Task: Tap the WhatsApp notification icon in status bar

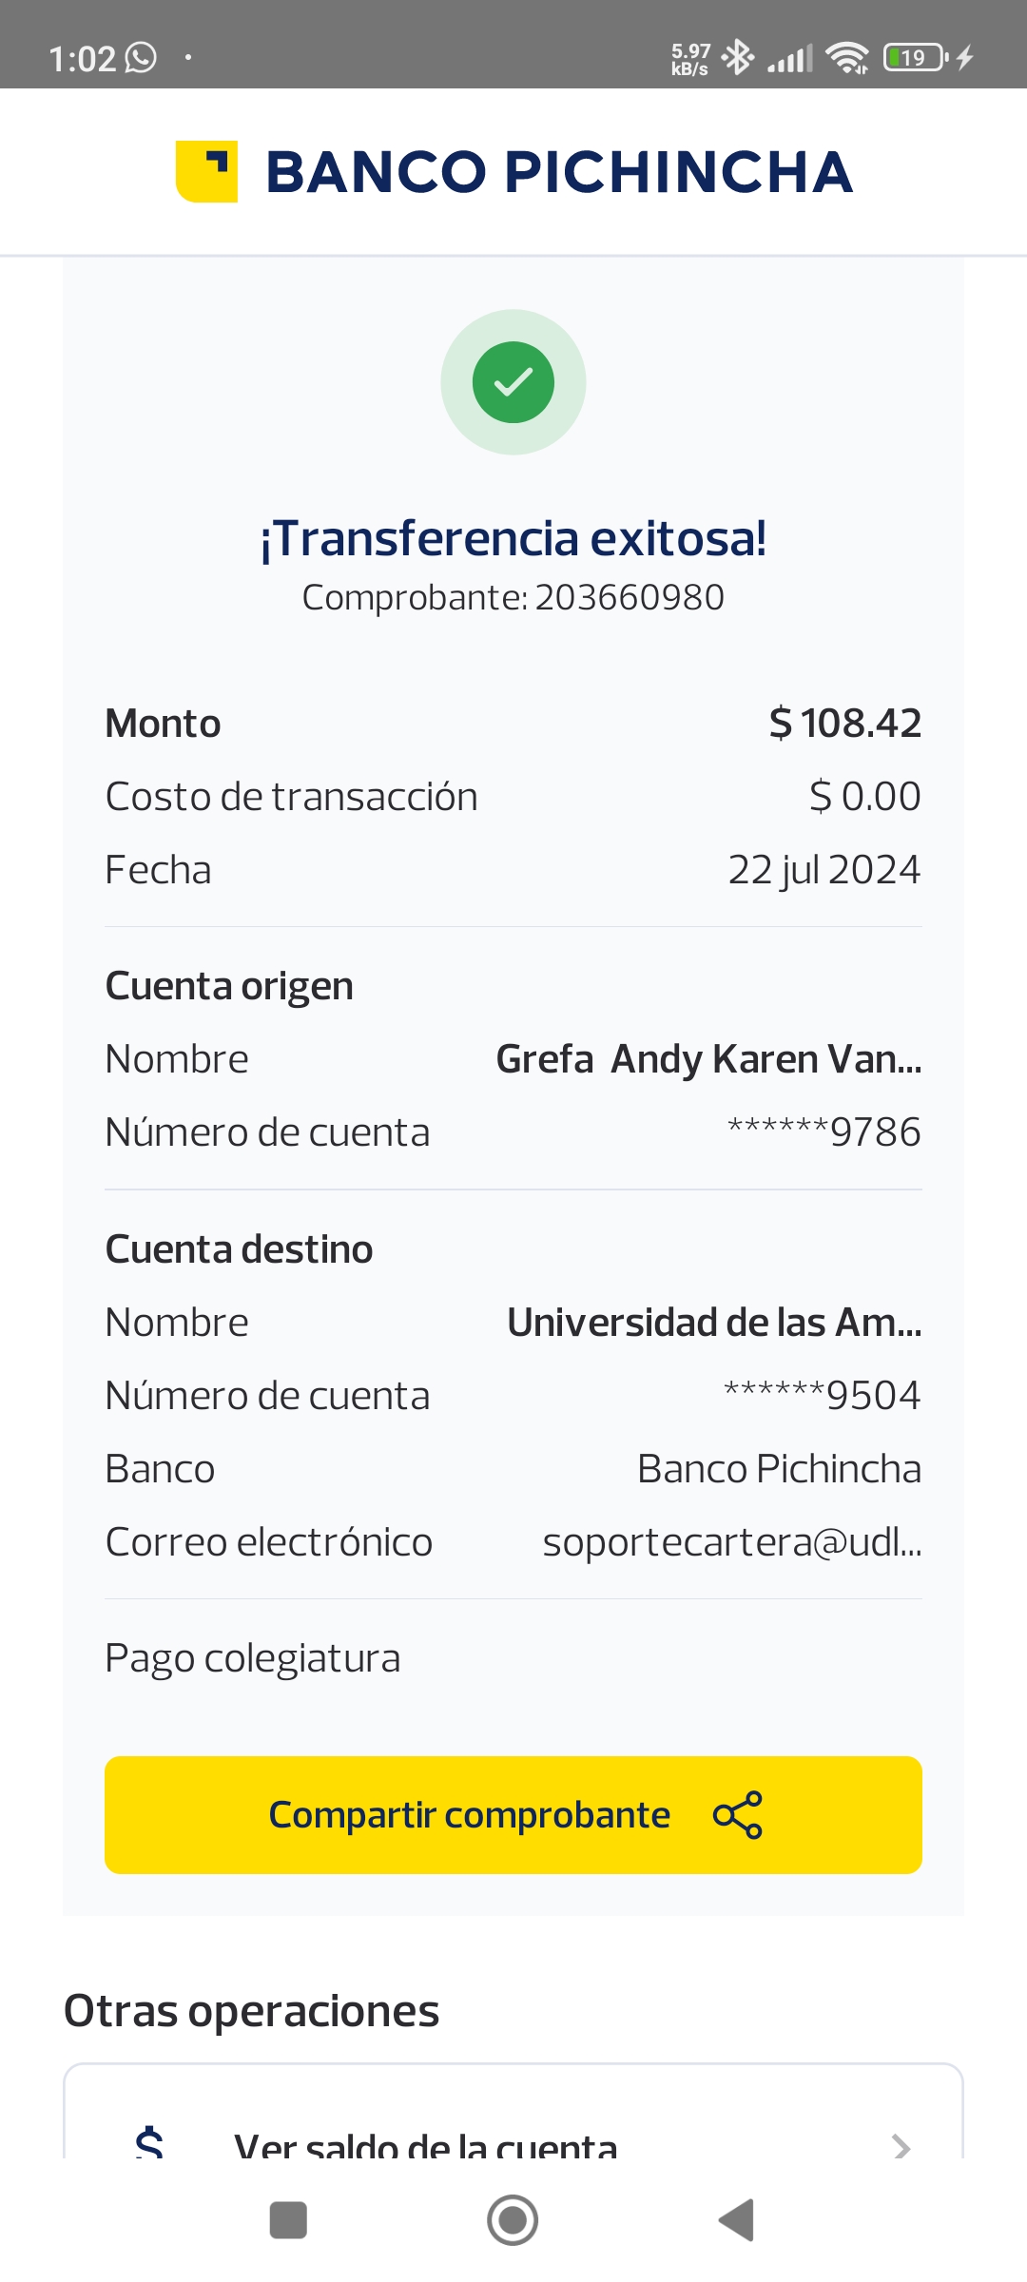Action: coord(141,58)
